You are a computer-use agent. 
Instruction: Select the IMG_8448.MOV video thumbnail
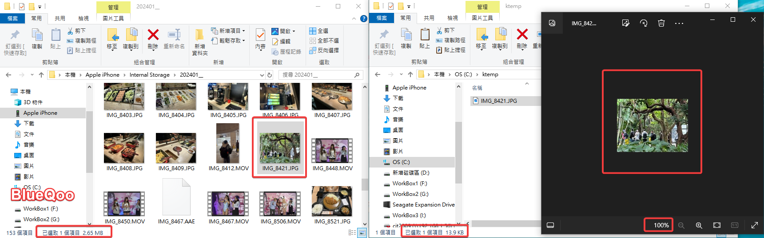pyautogui.click(x=332, y=151)
